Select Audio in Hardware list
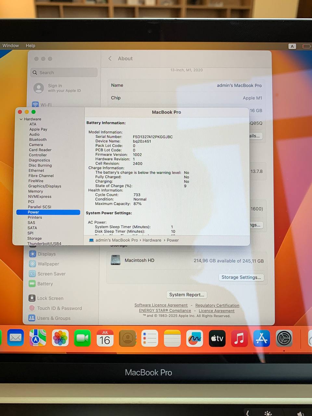This screenshot has height=416, width=312. point(34,135)
